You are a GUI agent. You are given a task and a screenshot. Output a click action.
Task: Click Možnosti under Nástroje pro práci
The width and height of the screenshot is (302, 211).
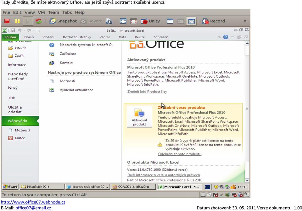(x=62, y=81)
